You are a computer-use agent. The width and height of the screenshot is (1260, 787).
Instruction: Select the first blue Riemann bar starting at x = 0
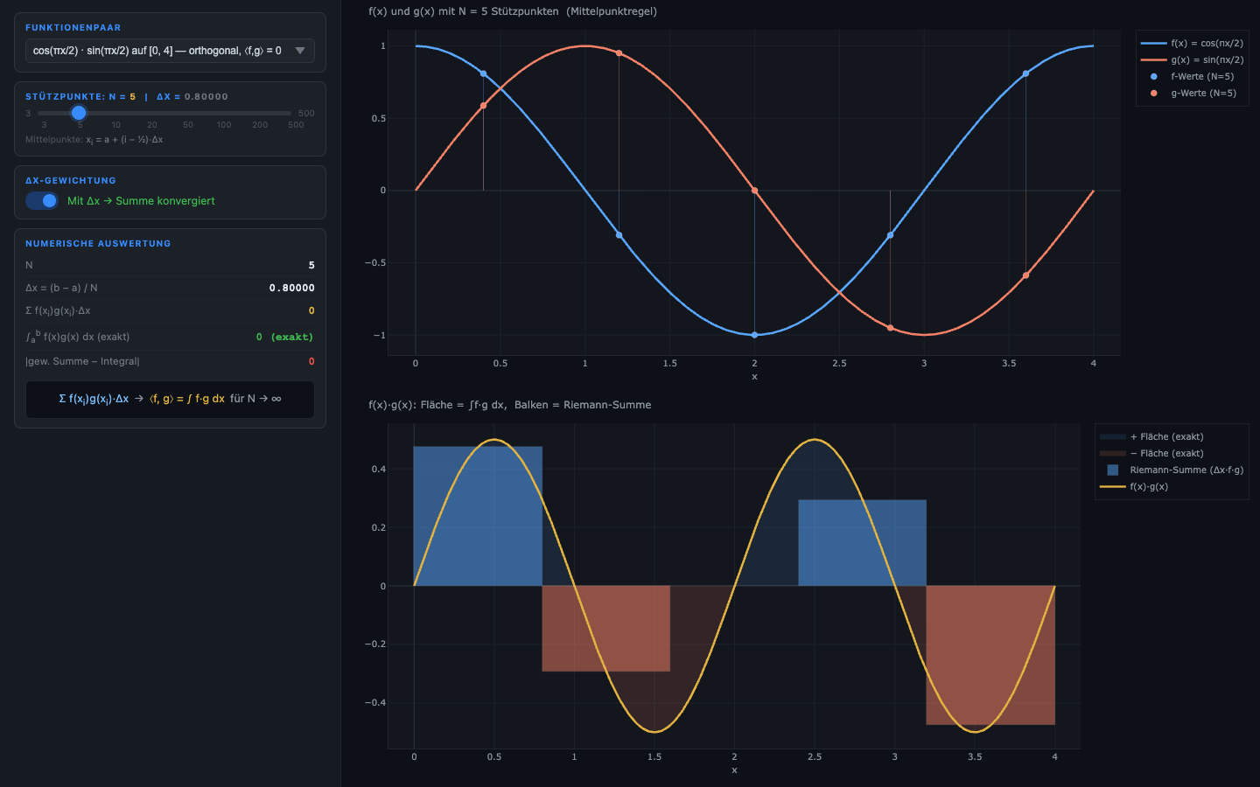tap(478, 516)
